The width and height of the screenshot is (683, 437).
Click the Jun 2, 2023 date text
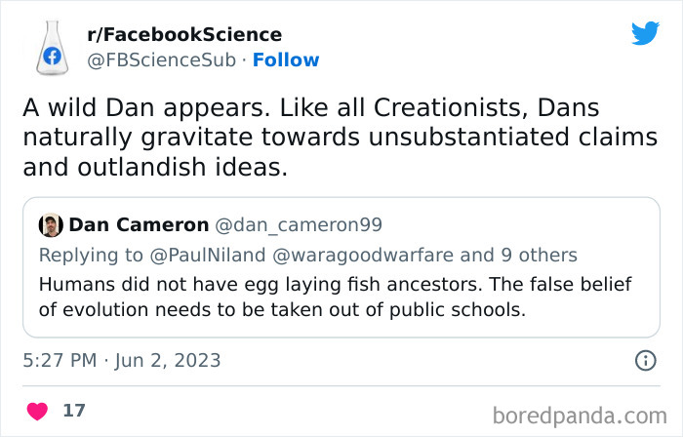coord(166,361)
